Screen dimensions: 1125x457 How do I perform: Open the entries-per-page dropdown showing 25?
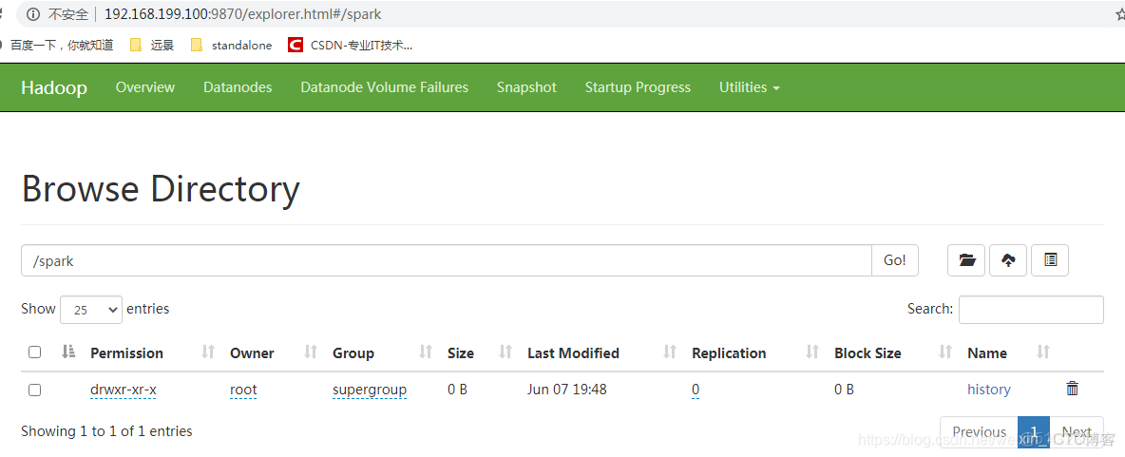click(x=91, y=310)
